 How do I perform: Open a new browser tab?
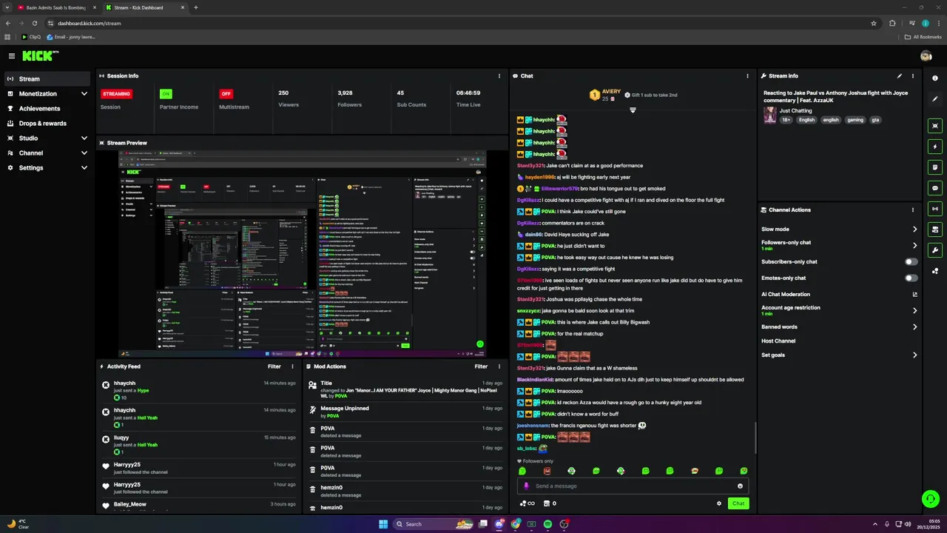(x=196, y=7)
